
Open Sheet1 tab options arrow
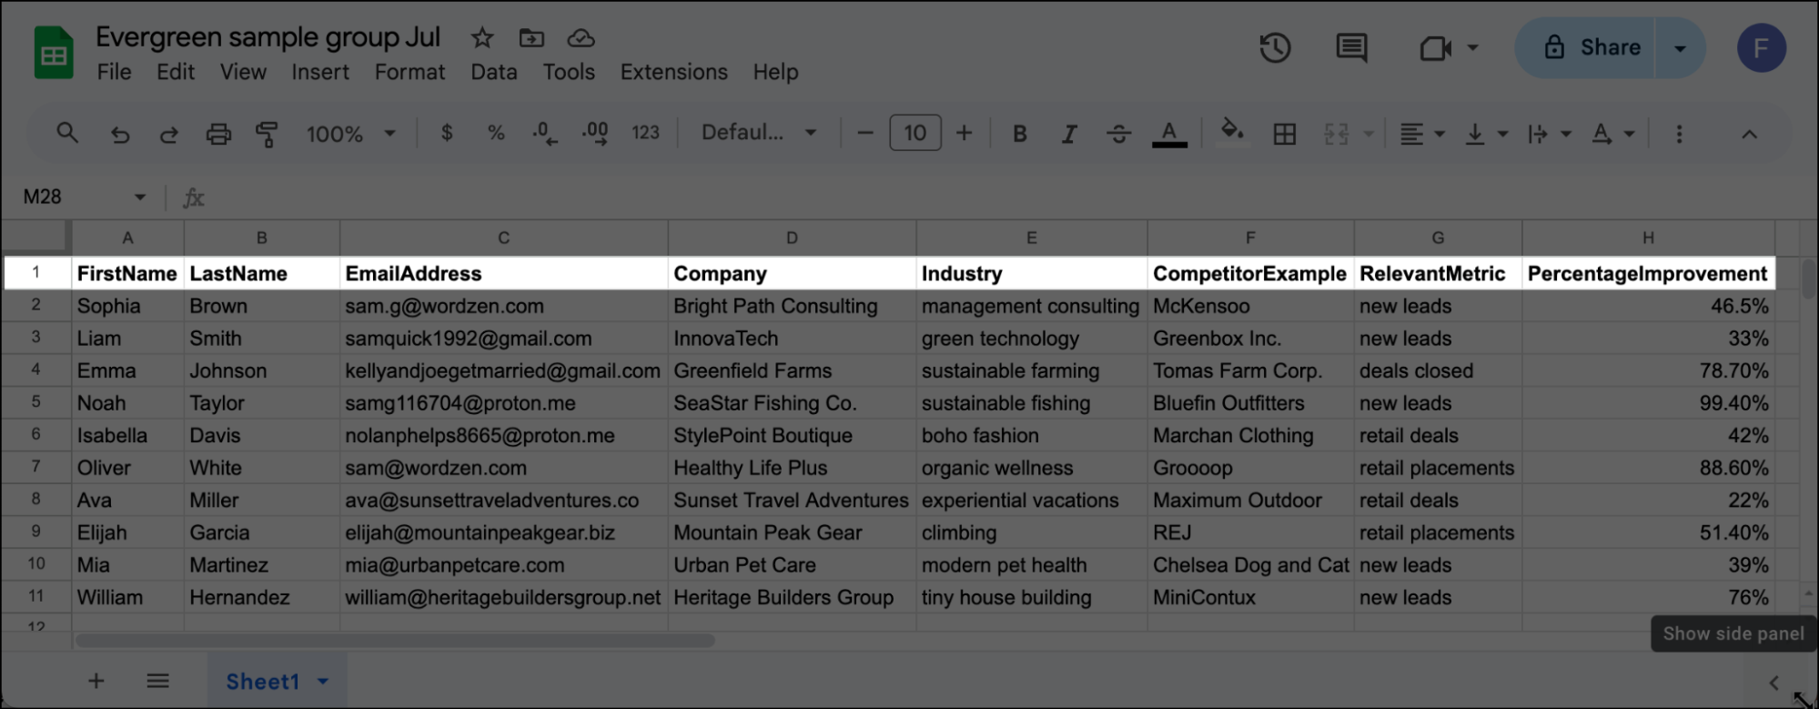[323, 682]
